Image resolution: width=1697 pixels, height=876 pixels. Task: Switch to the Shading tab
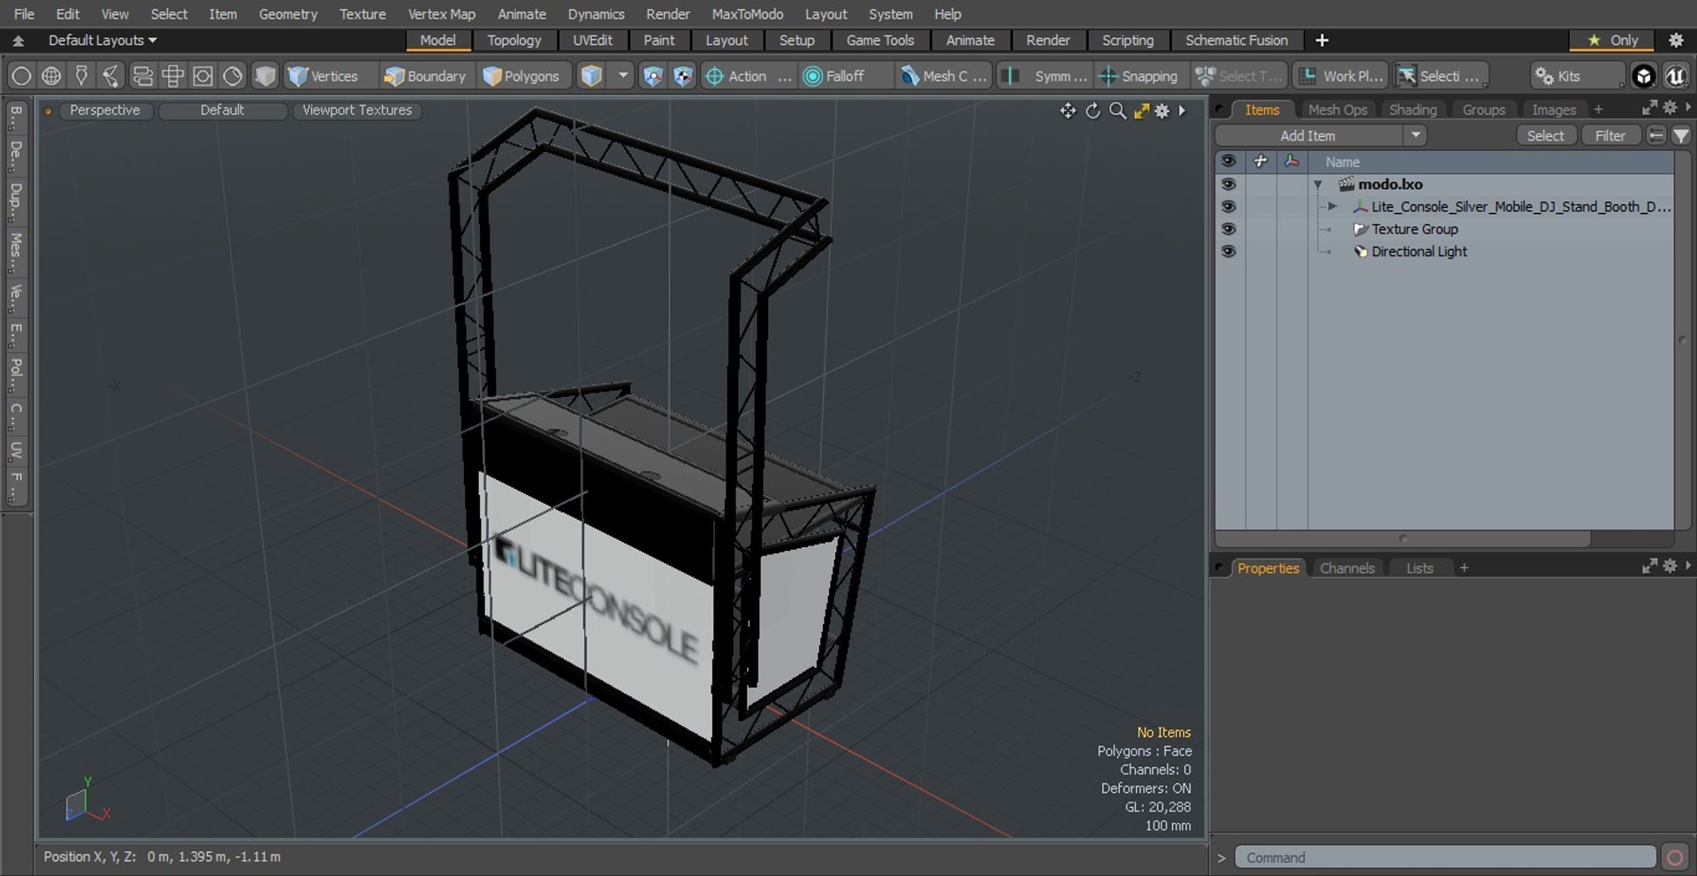1412,110
